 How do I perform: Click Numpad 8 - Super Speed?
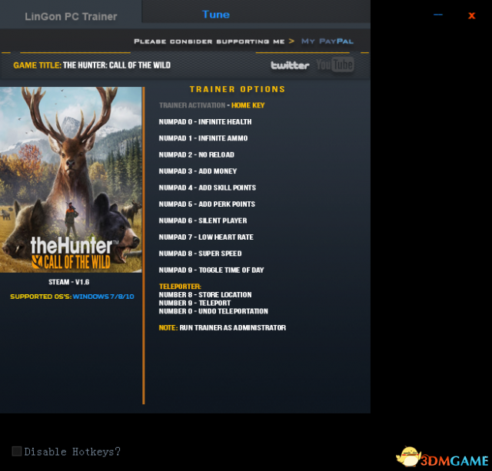point(200,254)
